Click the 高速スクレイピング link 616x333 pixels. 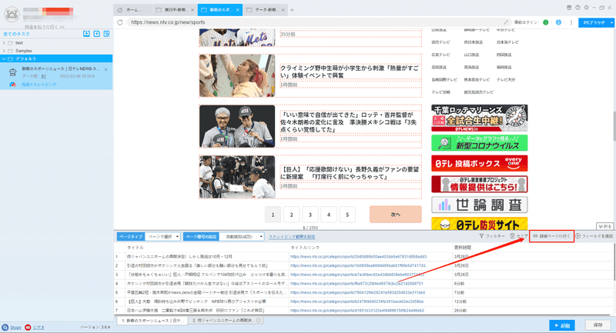click(39, 85)
